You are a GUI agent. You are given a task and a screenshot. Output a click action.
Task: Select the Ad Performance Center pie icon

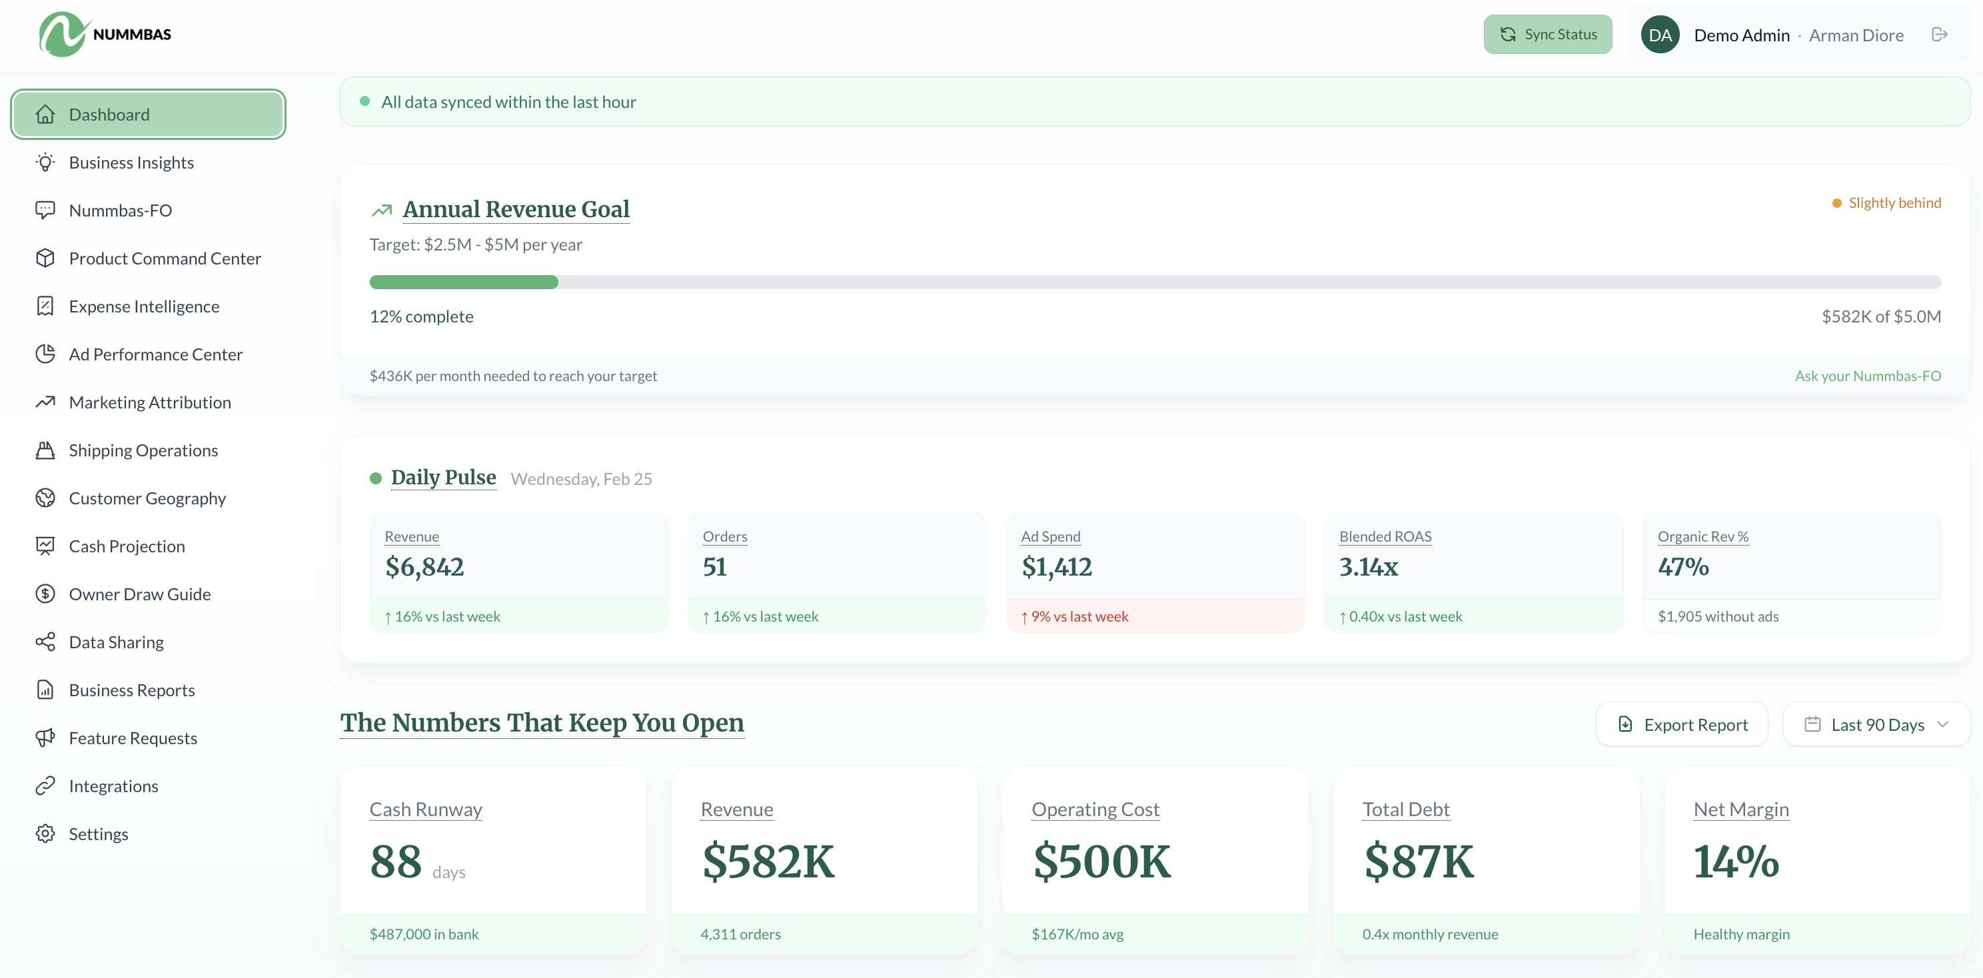pyautogui.click(x=45, y=354)
